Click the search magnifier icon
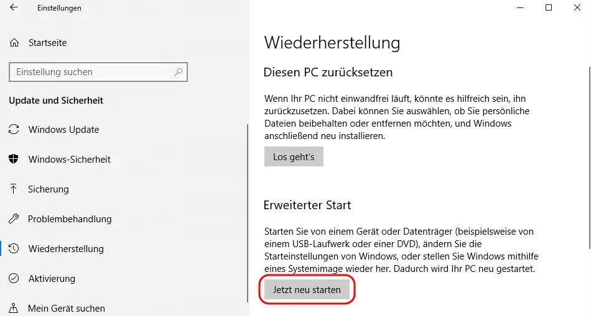Viewport: 591px width, 316px height. pyautogui.click(x=179, y=72)
